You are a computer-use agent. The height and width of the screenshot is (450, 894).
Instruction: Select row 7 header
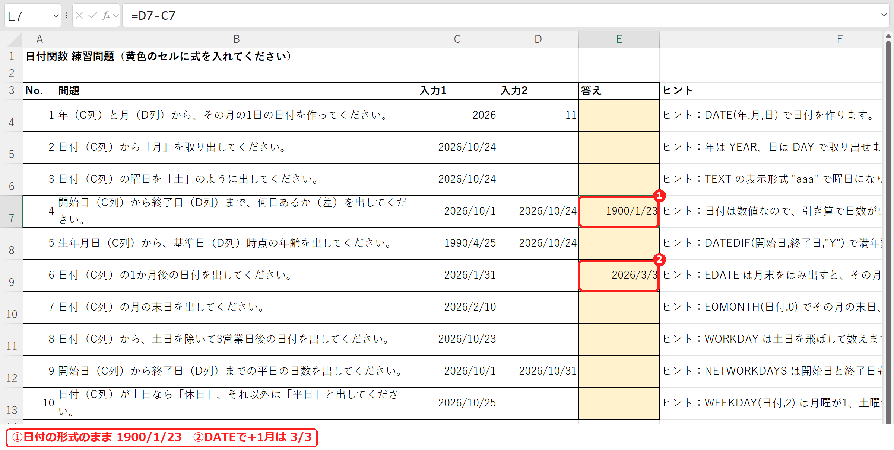[x=12, y=211]
